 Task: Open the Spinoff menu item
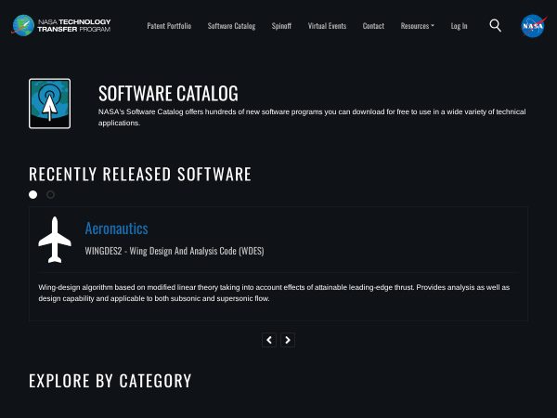(281, 26)
